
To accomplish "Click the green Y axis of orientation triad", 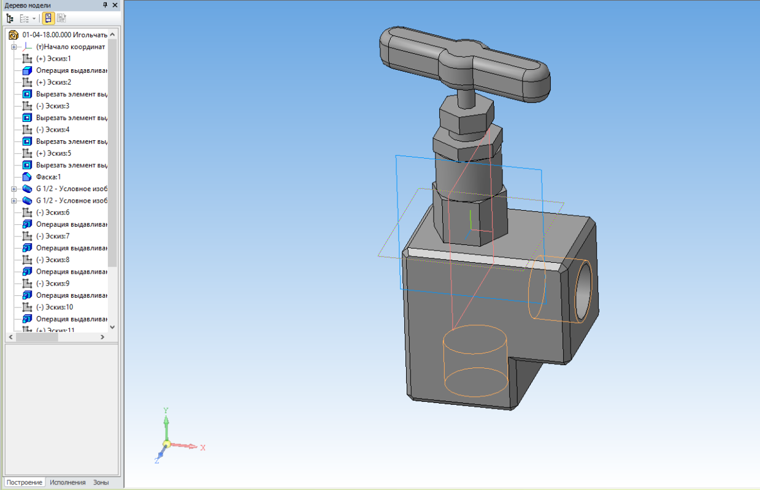I will (166, 423).
